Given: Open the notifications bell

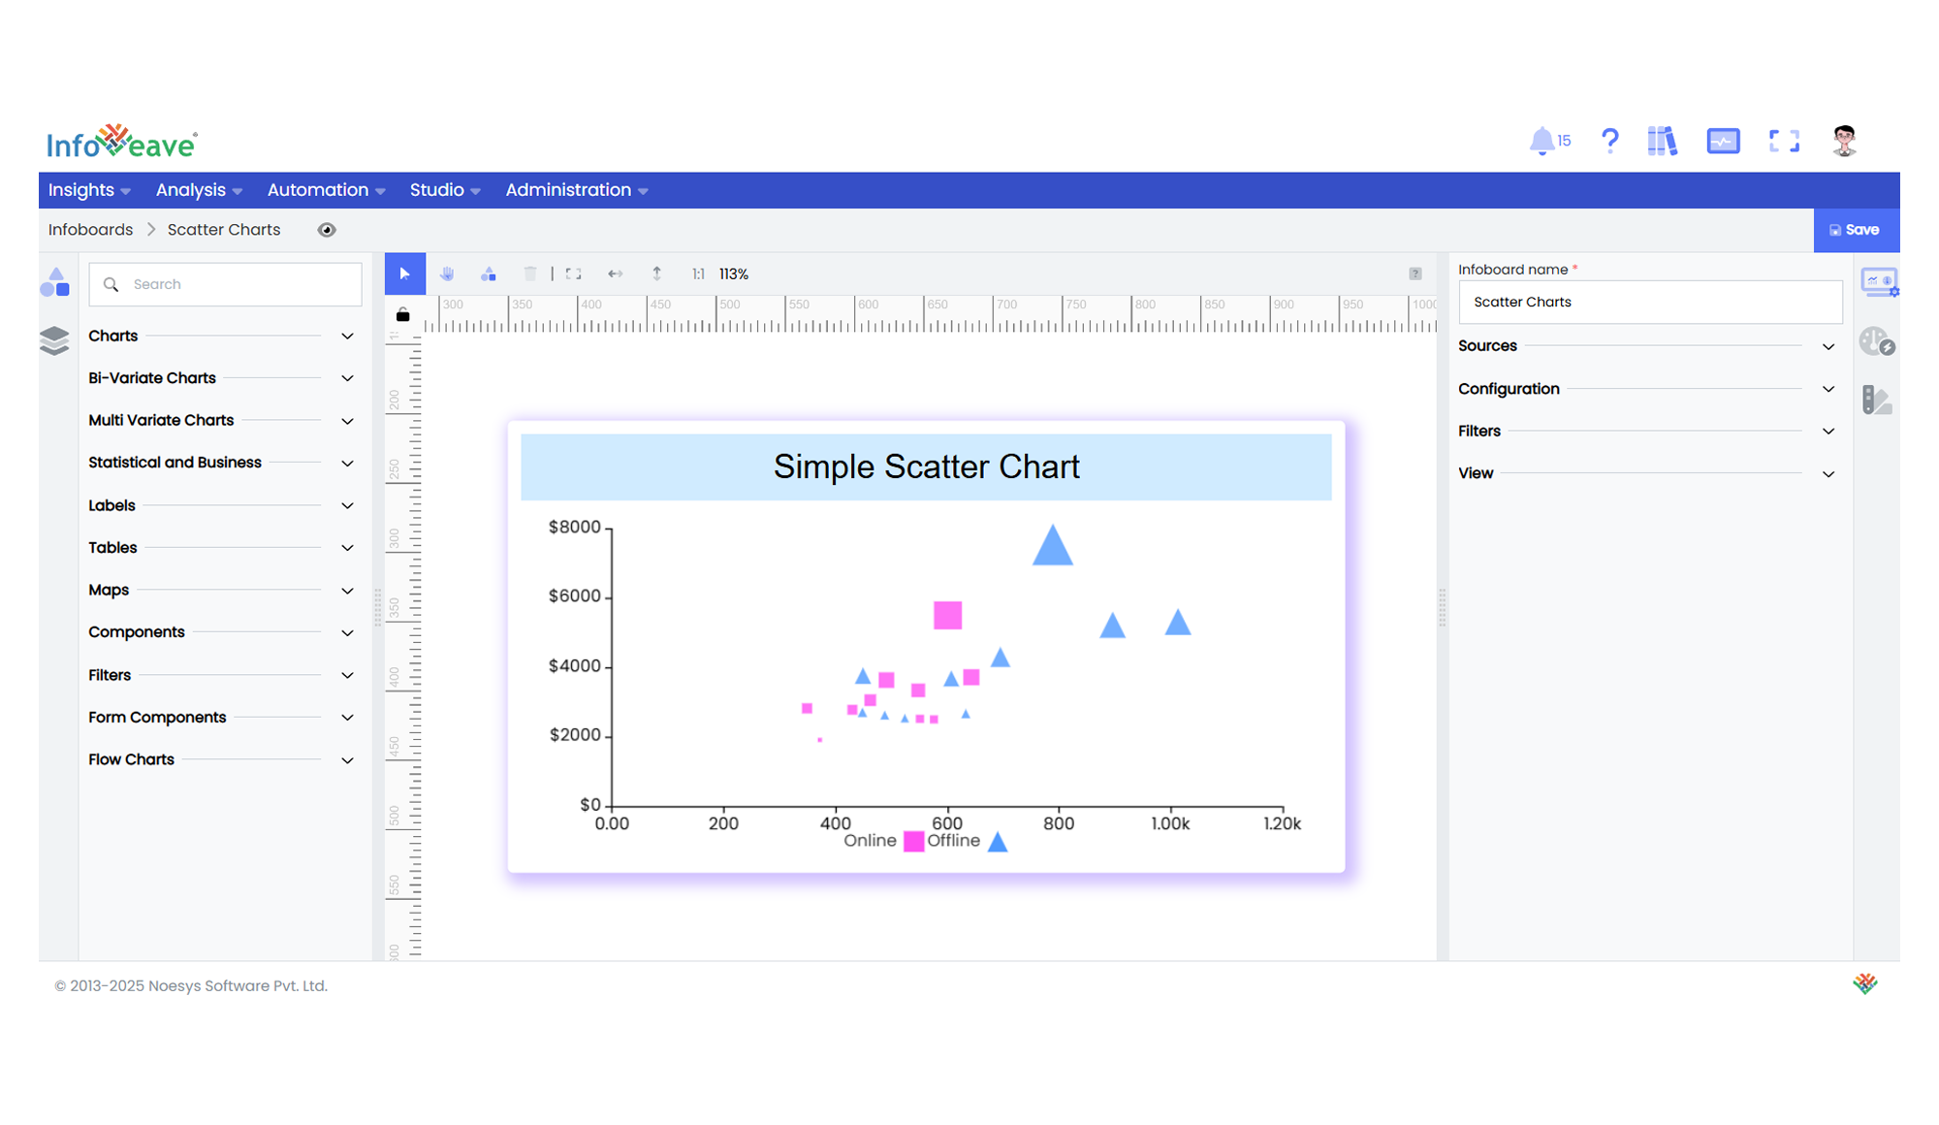Looking at the screenshot, I should point(1542,141).
